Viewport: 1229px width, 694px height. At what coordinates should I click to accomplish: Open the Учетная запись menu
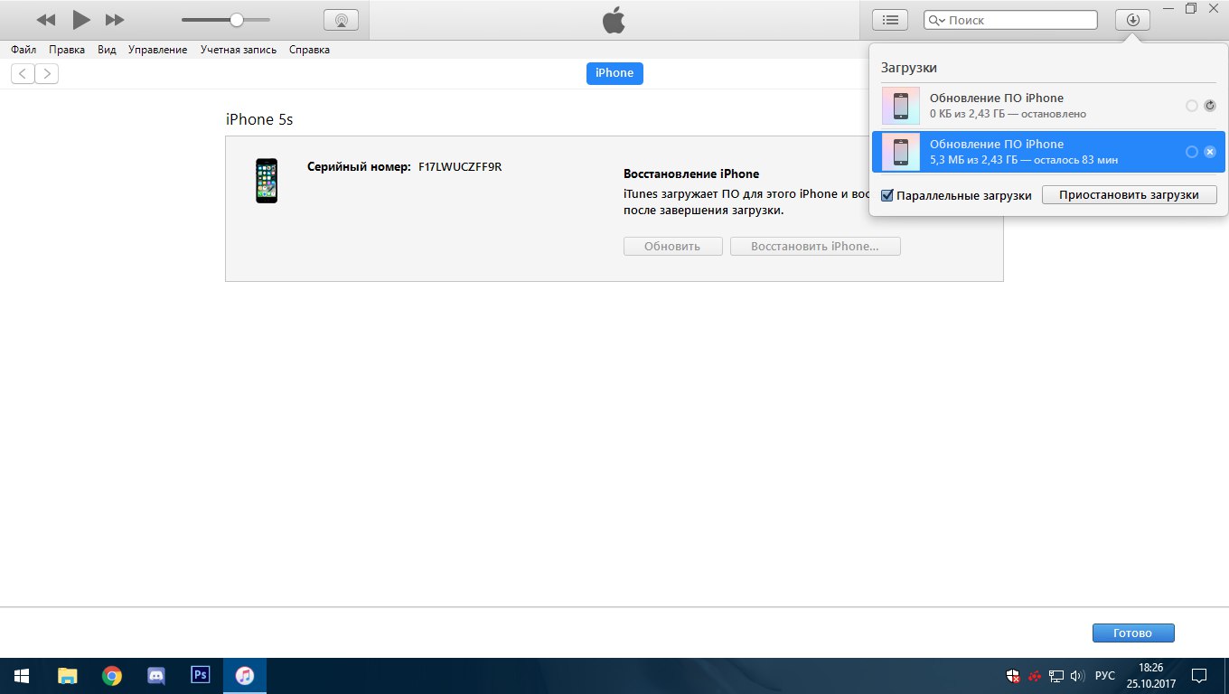(x=239, y=50)
